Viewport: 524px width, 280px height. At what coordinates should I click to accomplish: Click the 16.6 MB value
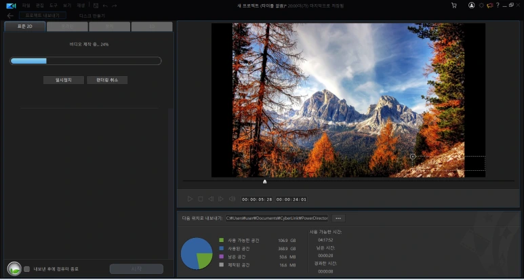click(x=287, y=265)
